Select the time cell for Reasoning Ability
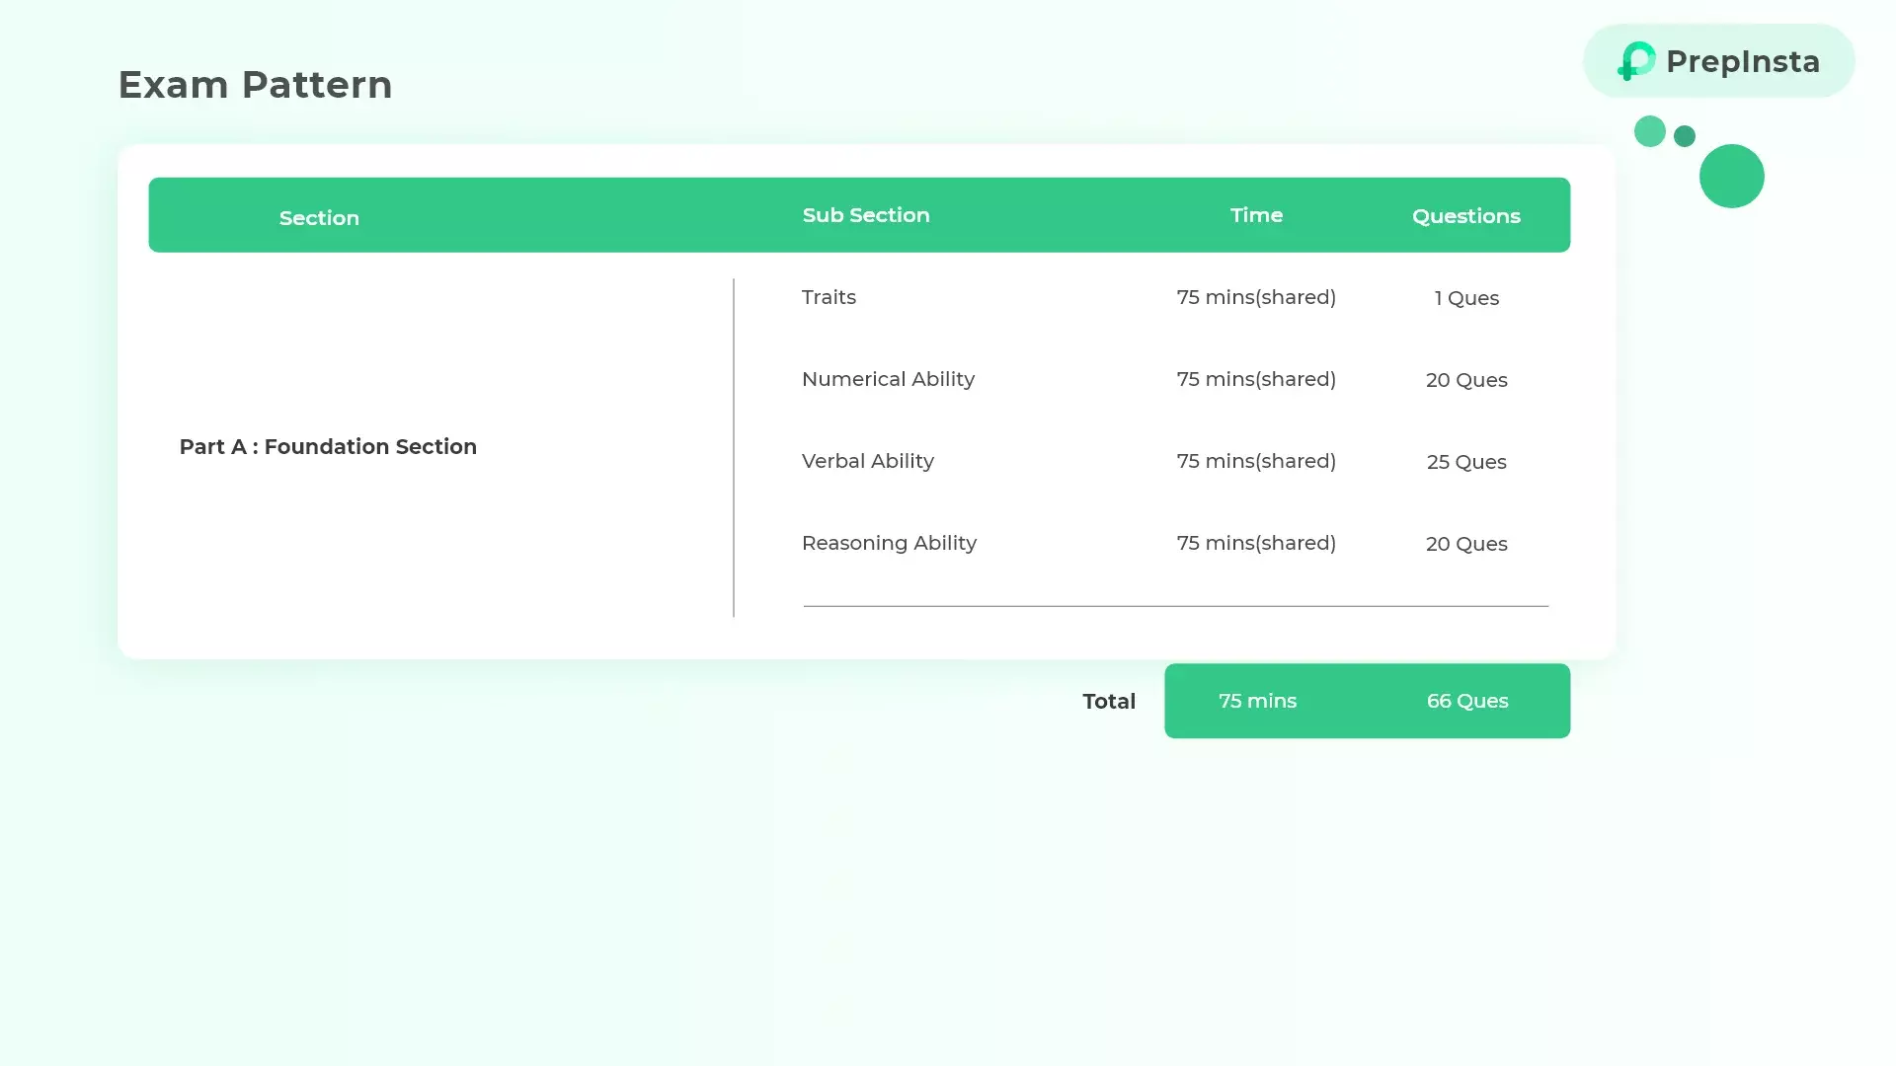 tap(1256, 543)
